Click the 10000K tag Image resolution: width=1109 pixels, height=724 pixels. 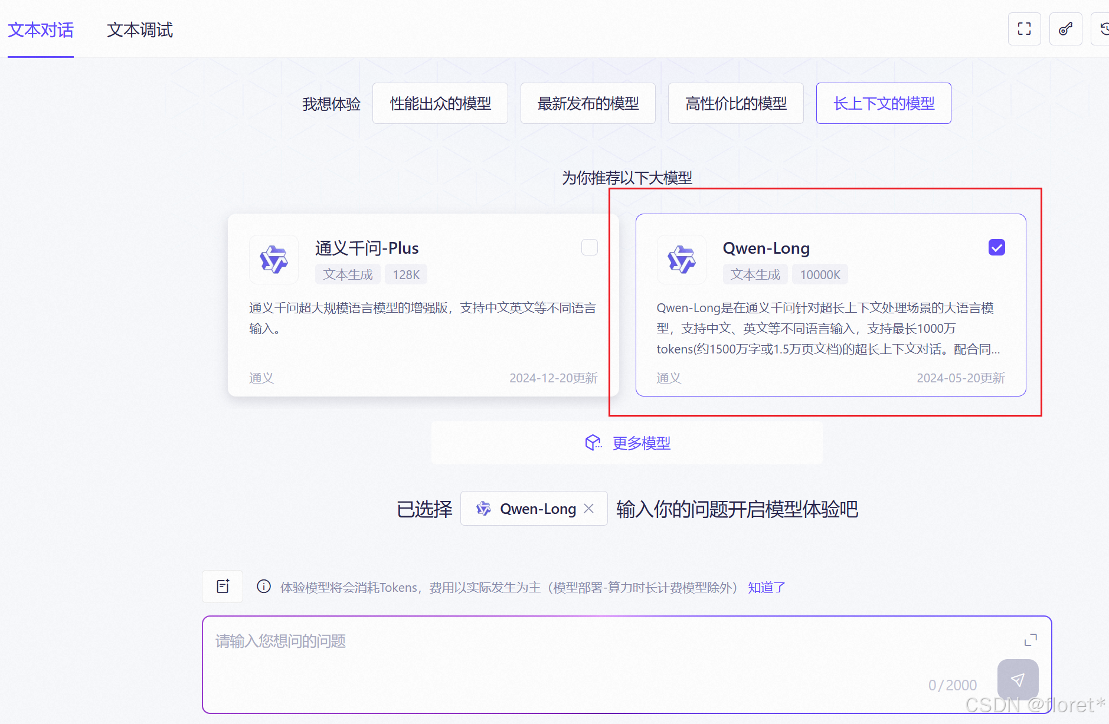(x=820, y=274)
